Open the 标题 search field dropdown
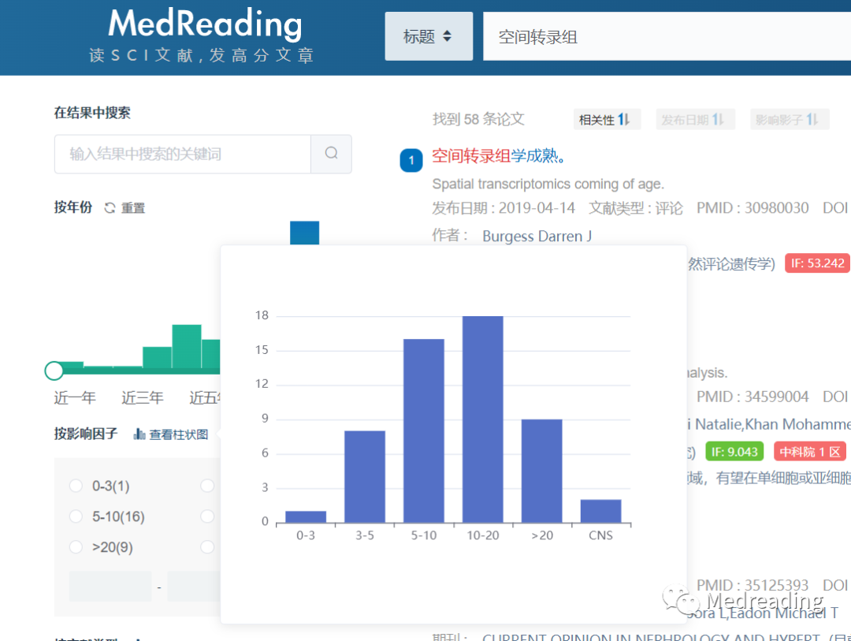Screen dimensions: 851x641 point(429,35)
